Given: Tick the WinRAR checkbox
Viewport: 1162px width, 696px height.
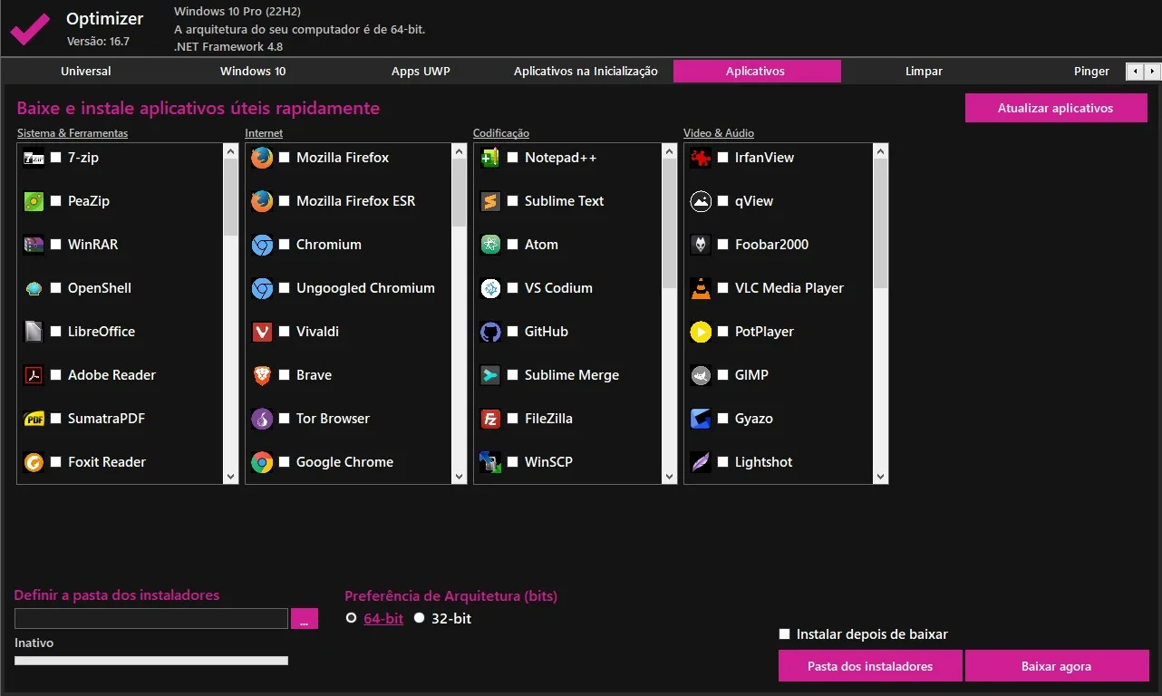Looking at the screenshot, I should pos(56,245).
